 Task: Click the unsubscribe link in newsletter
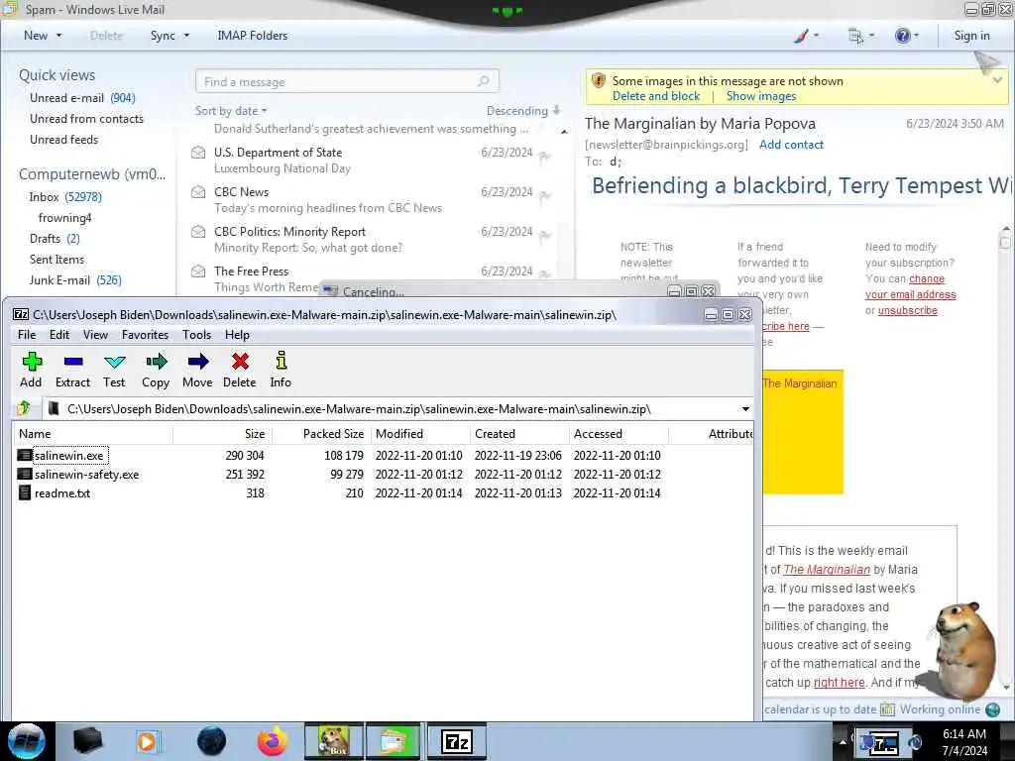[x=908, y=310]
